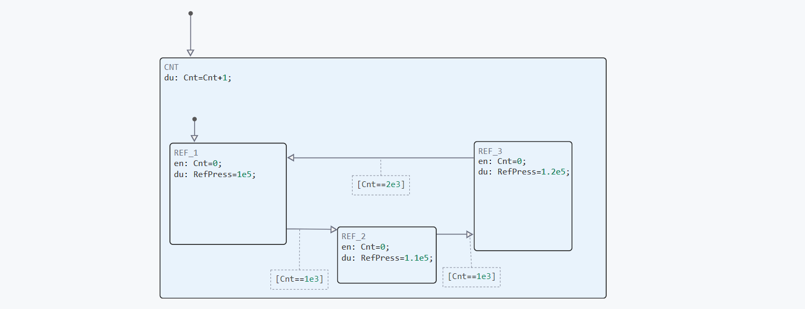Image resolution: width=805 pixels, height=309 pixels.
Task: Click the arrowhead entering the CNT state
Action: pyautogui.click(x=190, y=53)
